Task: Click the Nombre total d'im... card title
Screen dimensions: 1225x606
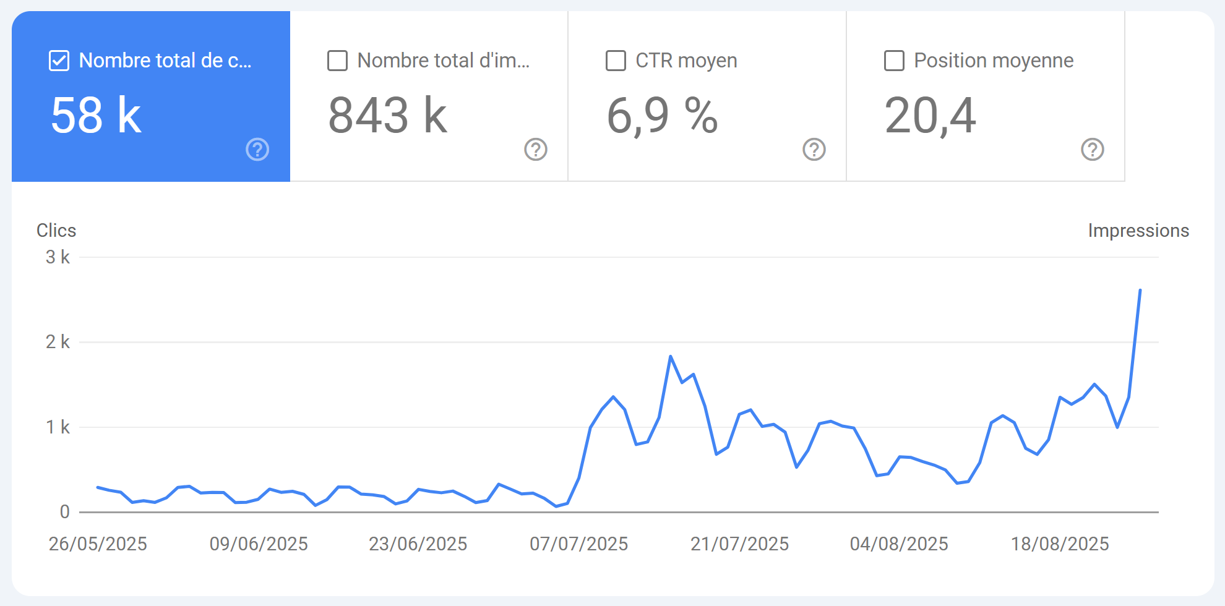Action: click(444, 61)
